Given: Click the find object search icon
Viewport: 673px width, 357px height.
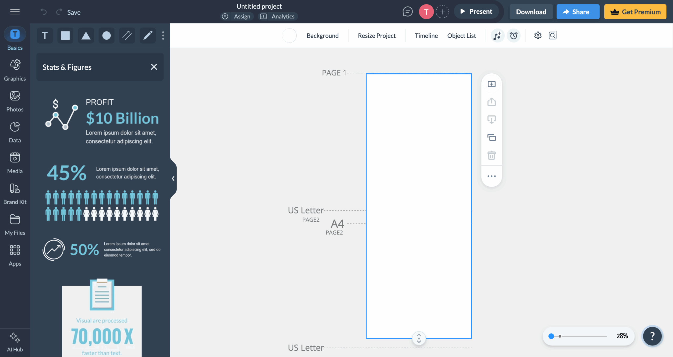Looking at the screenshot, I should (x=553, y=35).
